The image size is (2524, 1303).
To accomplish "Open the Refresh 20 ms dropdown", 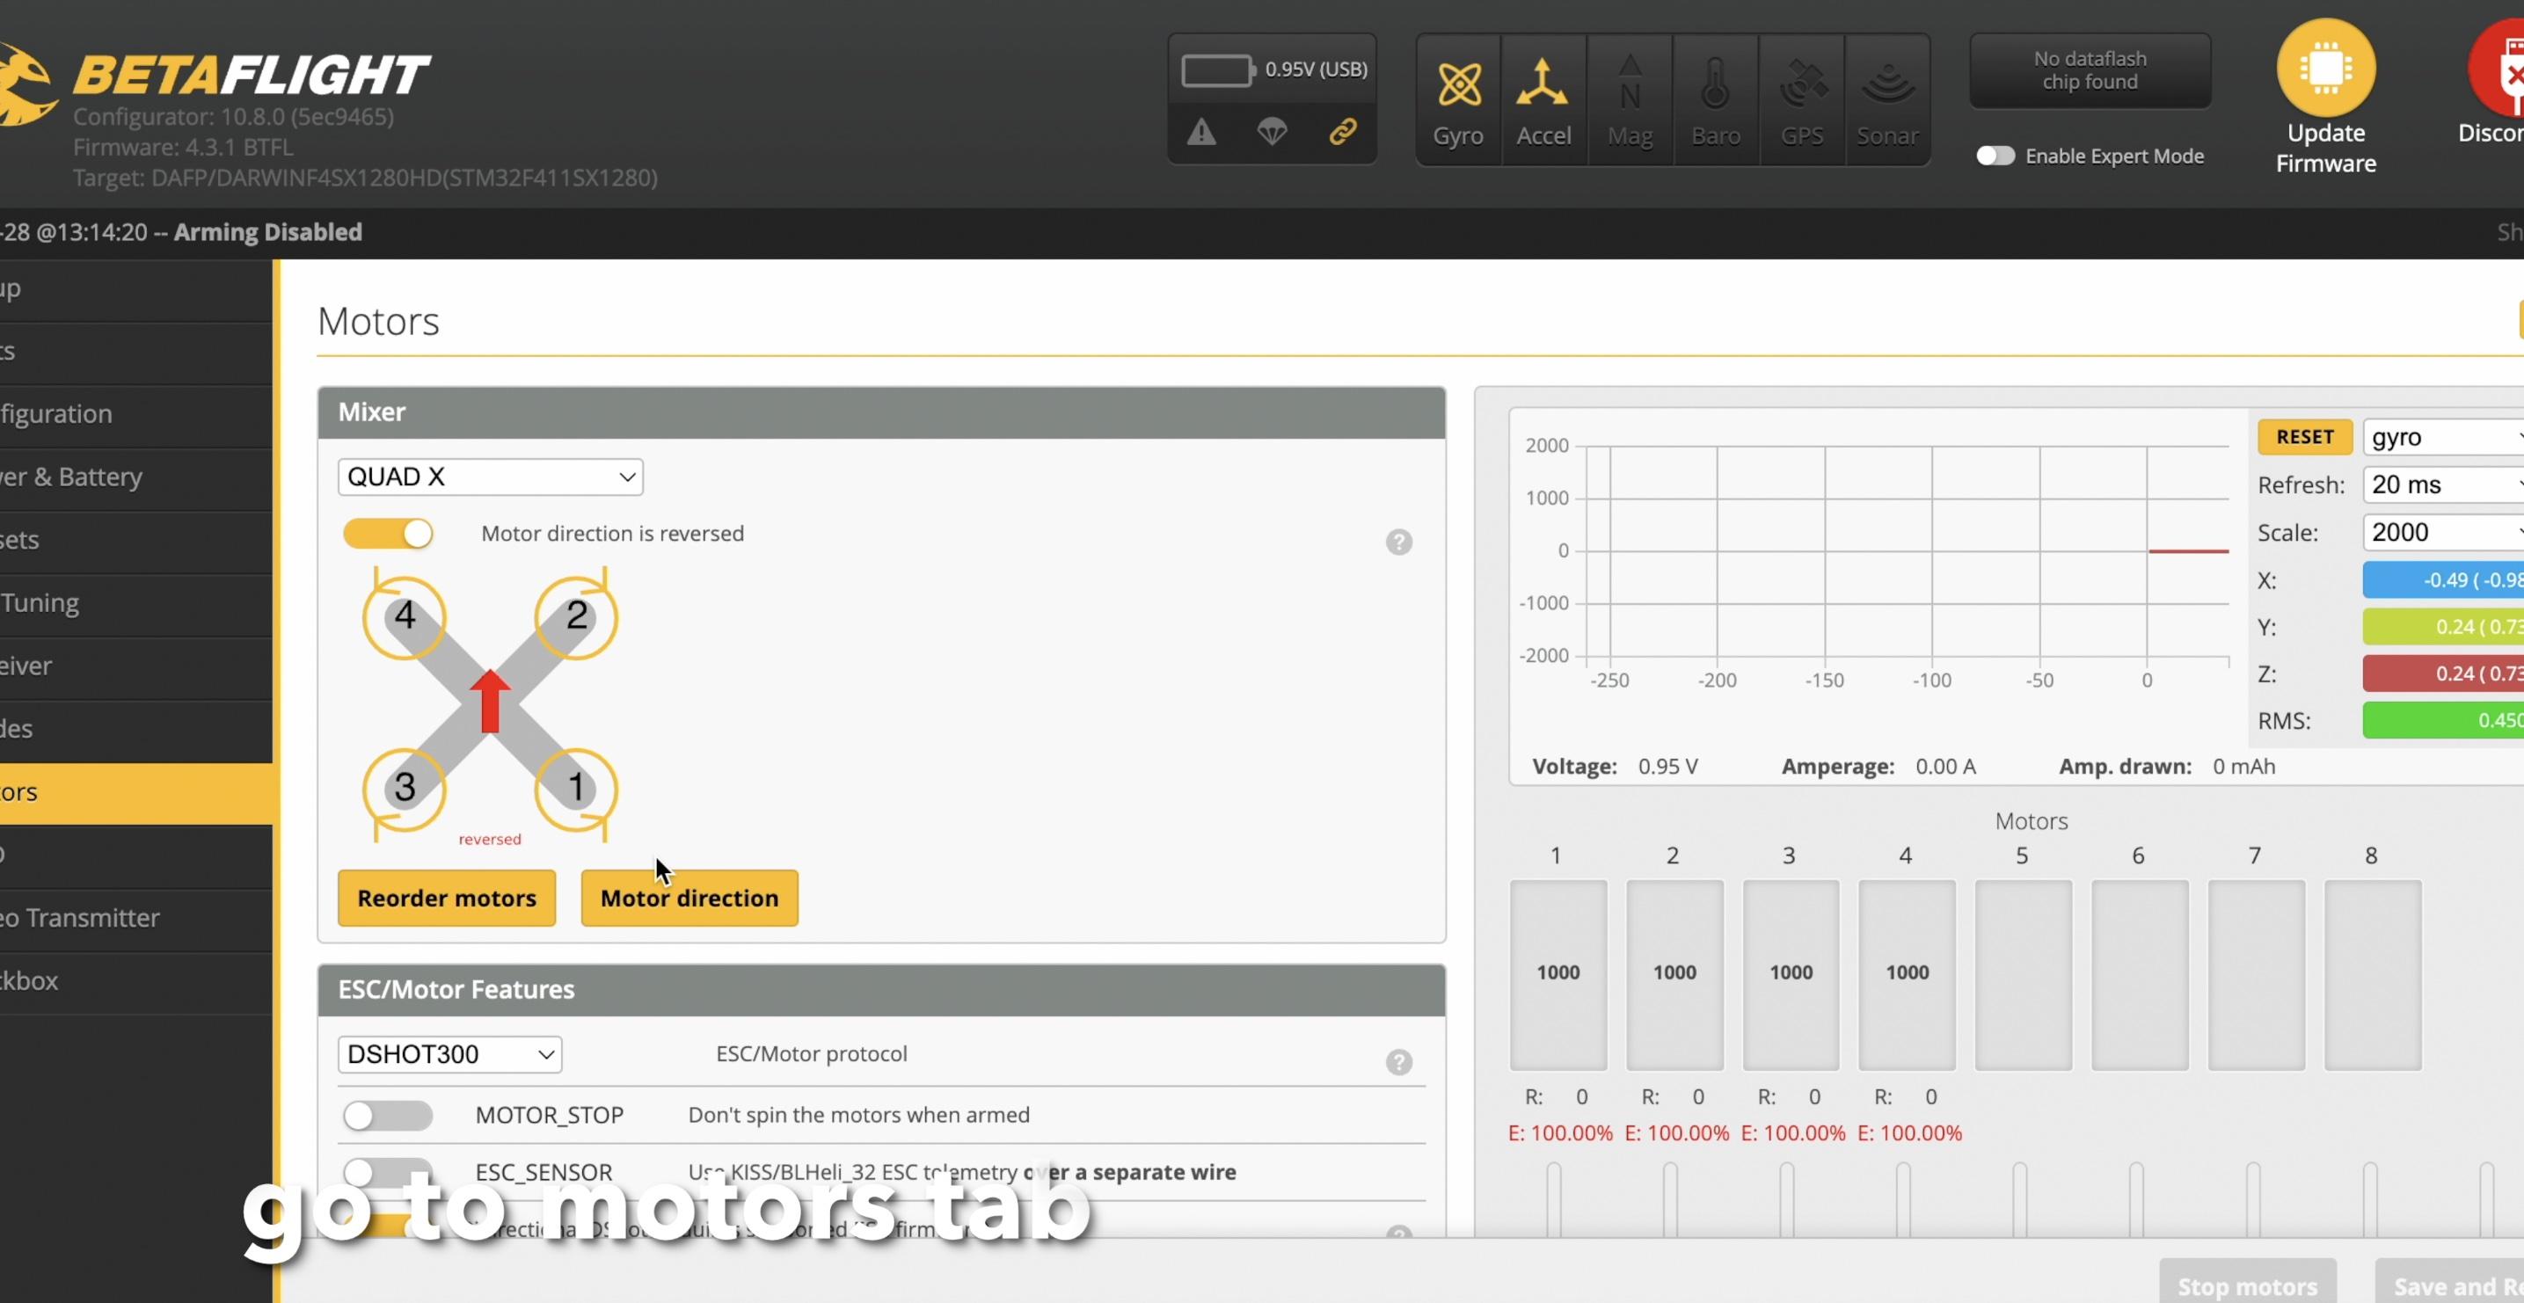I will click(x=2441, y=485).
